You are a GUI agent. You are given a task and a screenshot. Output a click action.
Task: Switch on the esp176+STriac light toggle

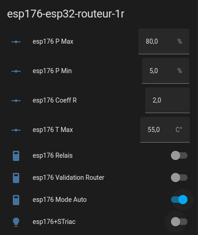[x=179, y=222]
